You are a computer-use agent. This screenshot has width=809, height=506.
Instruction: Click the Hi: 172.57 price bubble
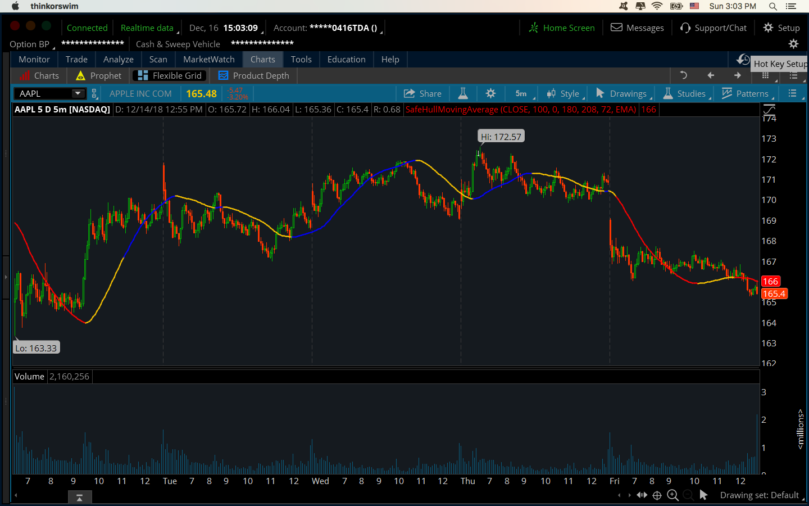click(501, 137)
